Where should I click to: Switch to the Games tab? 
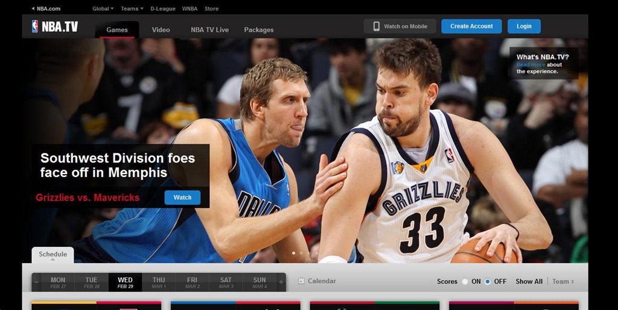pyautogui.click(x=117, y=30)
